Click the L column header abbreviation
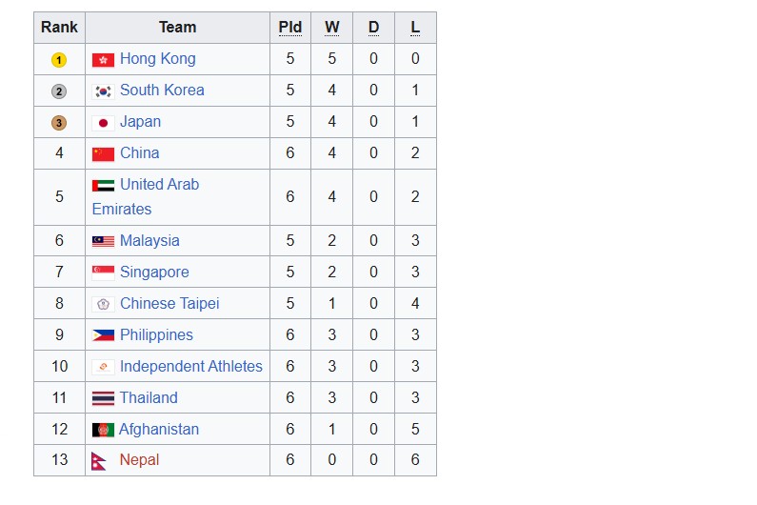The height and width of the screenshot is (505, 757). [415, 27]
